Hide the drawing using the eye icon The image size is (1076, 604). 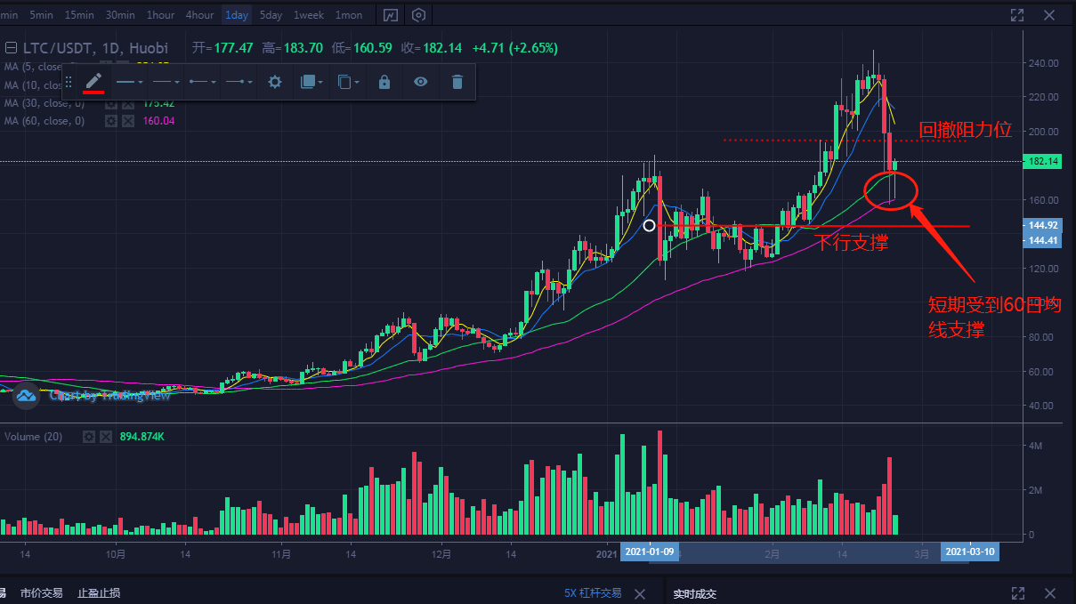point(421,82)
